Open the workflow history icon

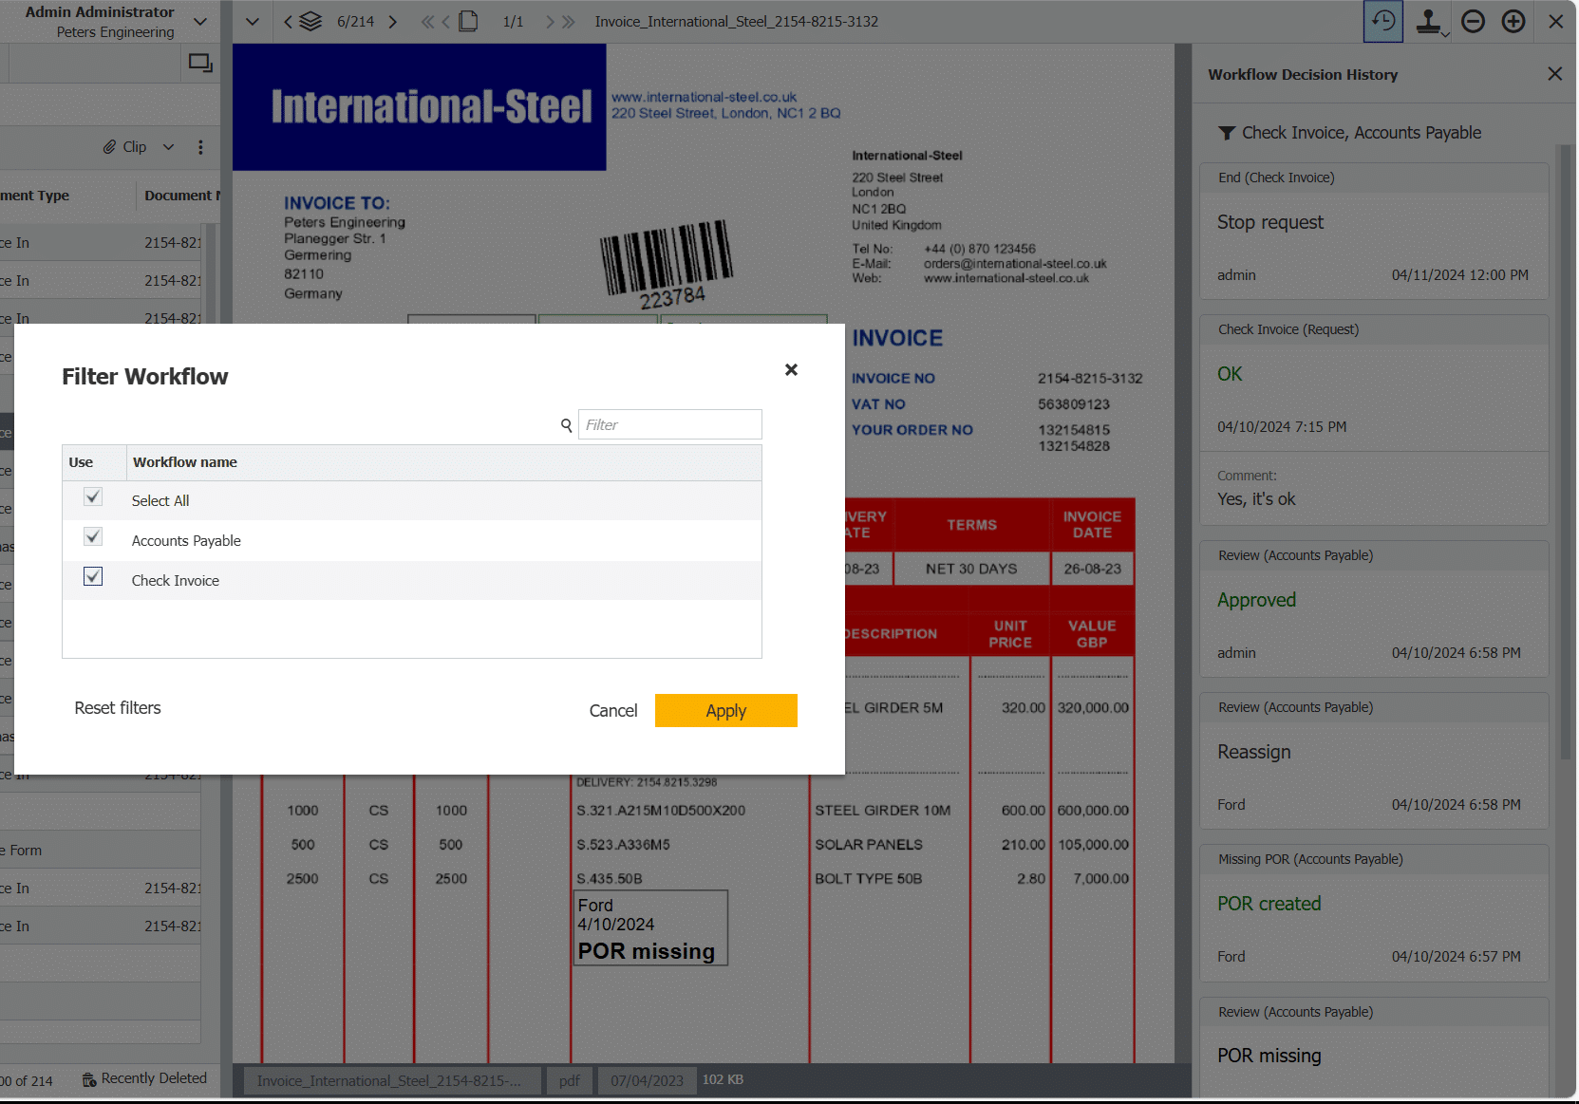point(1382,21)
